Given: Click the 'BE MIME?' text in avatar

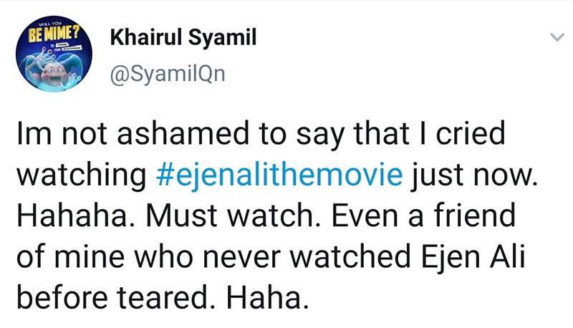Looking at the screenshot, I should (x=53, y=35).
